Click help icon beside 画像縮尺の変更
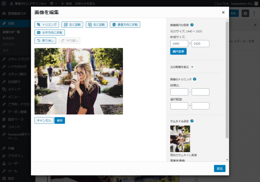The width and height of the screenshot is (260, 182). point(192,25)
